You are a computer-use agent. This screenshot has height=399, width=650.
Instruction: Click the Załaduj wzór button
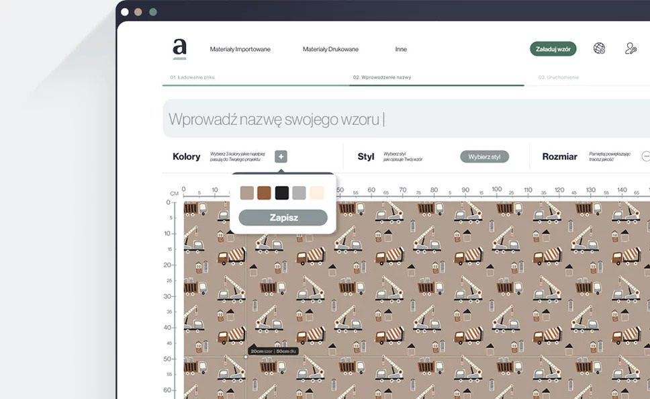(x=553, y=49)
